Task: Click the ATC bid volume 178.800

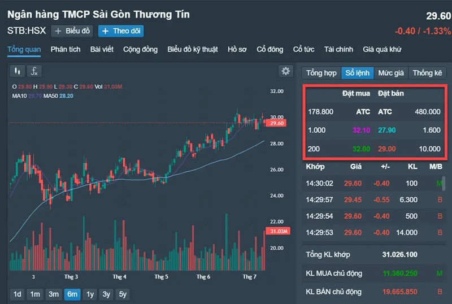Action: tap(320, 112)
